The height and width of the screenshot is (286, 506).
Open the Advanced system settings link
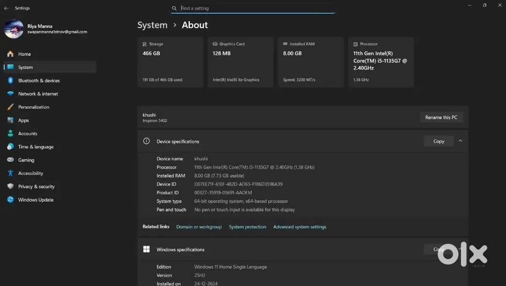[x=300, y=227]
